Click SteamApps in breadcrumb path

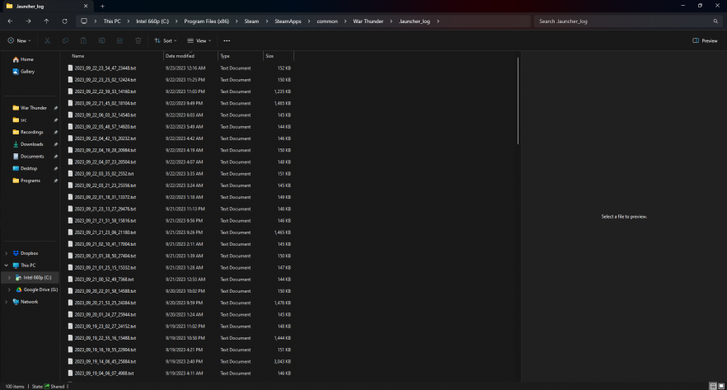point(288,21)
